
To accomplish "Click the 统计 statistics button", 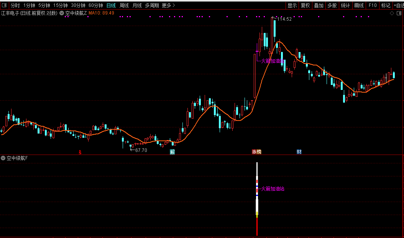I will pos(345,5).
